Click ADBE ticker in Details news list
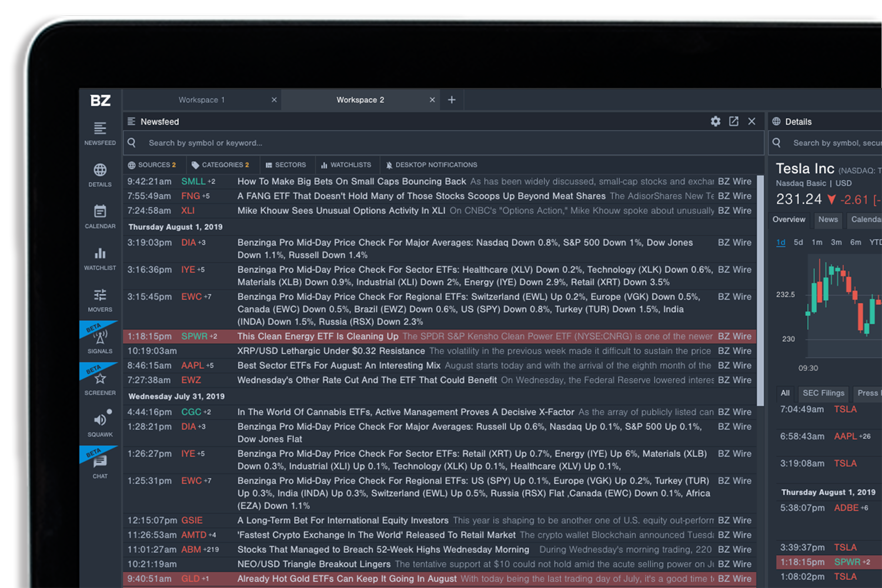Viewport: 882px width, 588px height. [x=847, y=508]
